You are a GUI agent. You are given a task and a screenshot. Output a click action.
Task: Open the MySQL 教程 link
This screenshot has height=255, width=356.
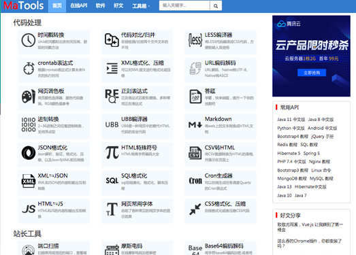[321, 179]
